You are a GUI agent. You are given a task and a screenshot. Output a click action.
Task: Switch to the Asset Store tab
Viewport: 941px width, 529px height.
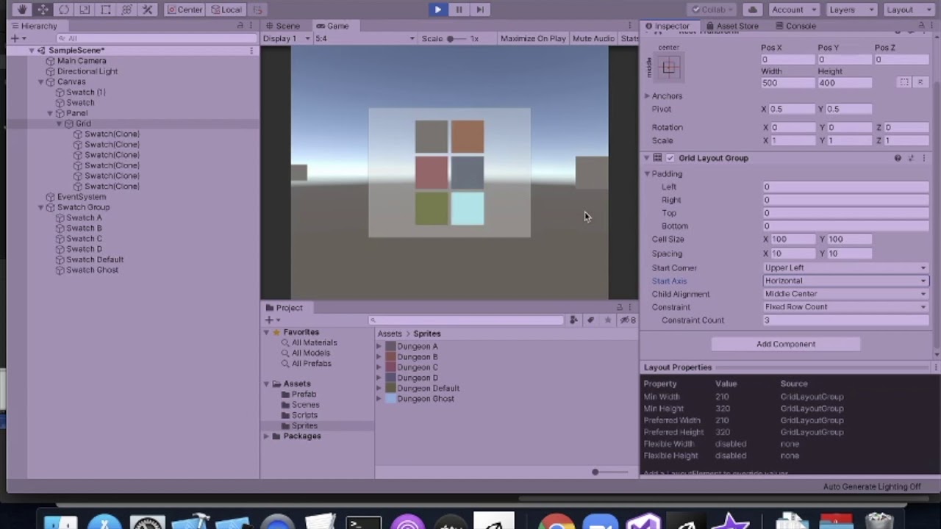(732, 26)
